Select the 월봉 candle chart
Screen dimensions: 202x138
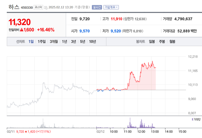tap(172, 41)
